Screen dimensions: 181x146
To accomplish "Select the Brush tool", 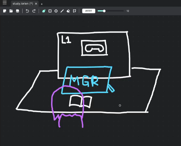I will click(x=44, y=11).
